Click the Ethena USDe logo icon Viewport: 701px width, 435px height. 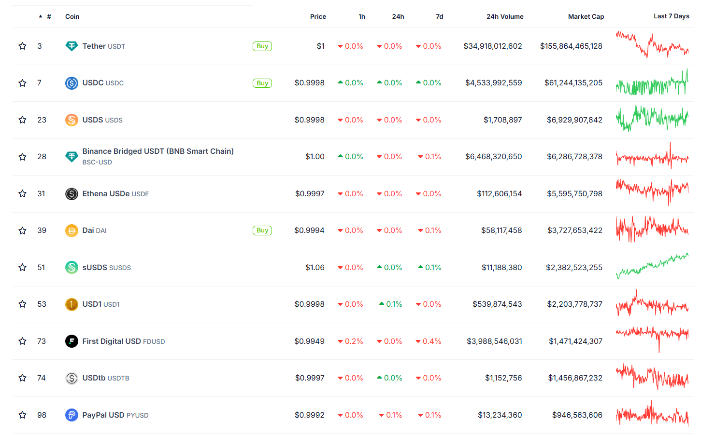[x=72, y=194]
